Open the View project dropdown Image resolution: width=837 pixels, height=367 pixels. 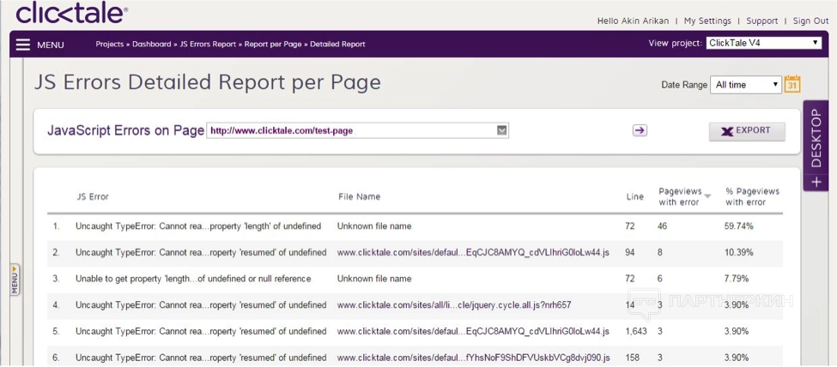click(764, 43)
